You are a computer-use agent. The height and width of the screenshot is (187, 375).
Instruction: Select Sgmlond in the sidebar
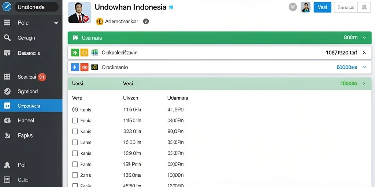point(31,91)
